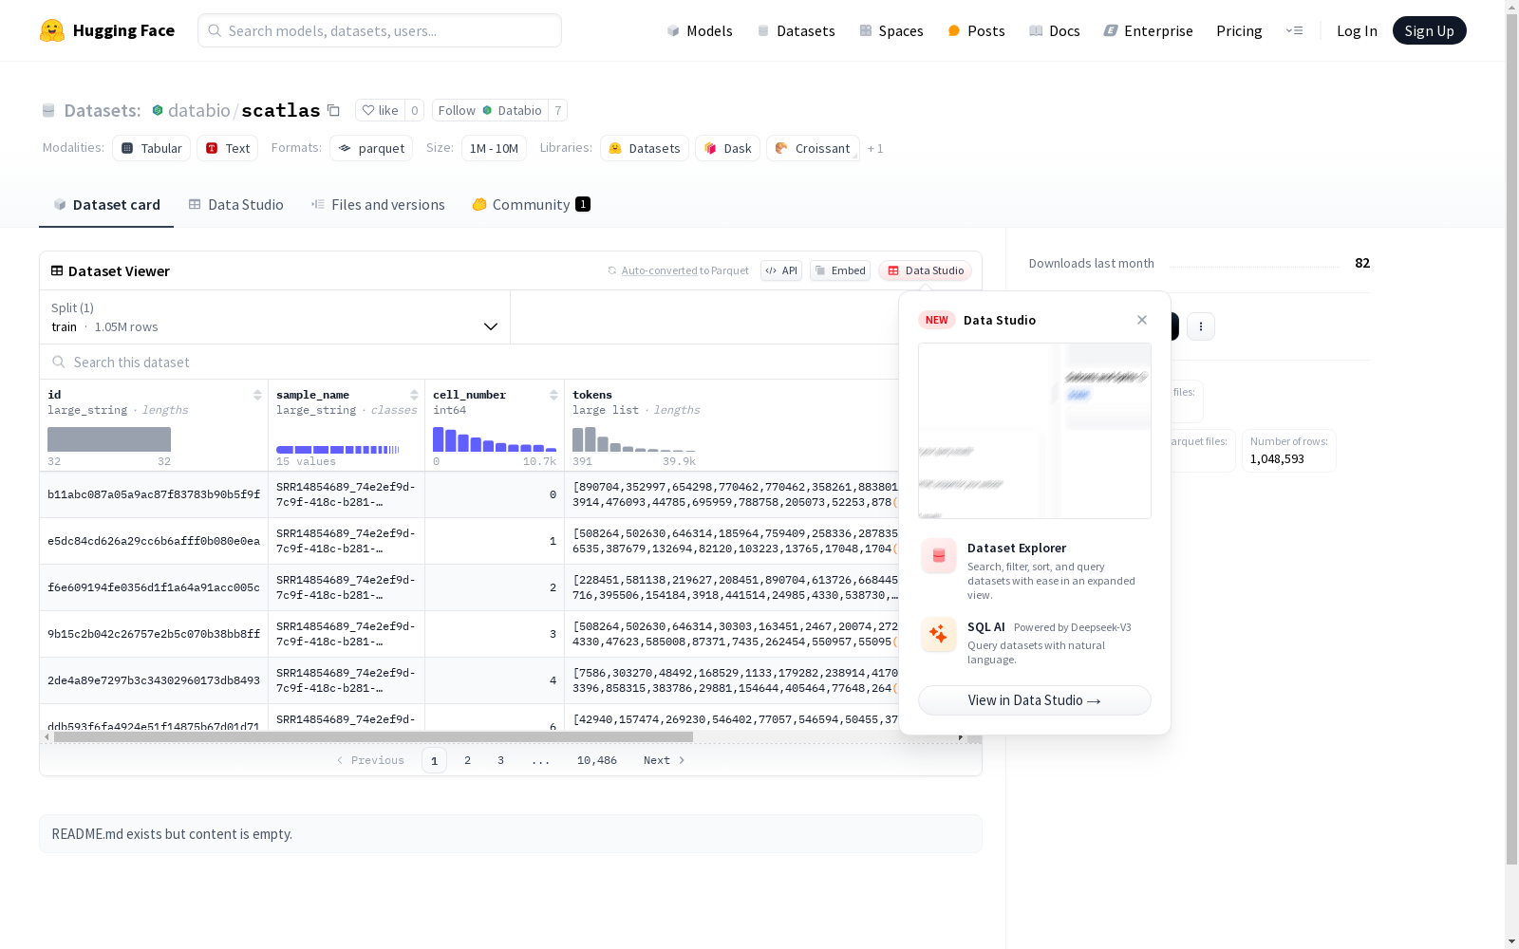The height and width of the screenshot is (949, 1519).
Task: Open the API button in Dataset Viewer
Action: 781,270
